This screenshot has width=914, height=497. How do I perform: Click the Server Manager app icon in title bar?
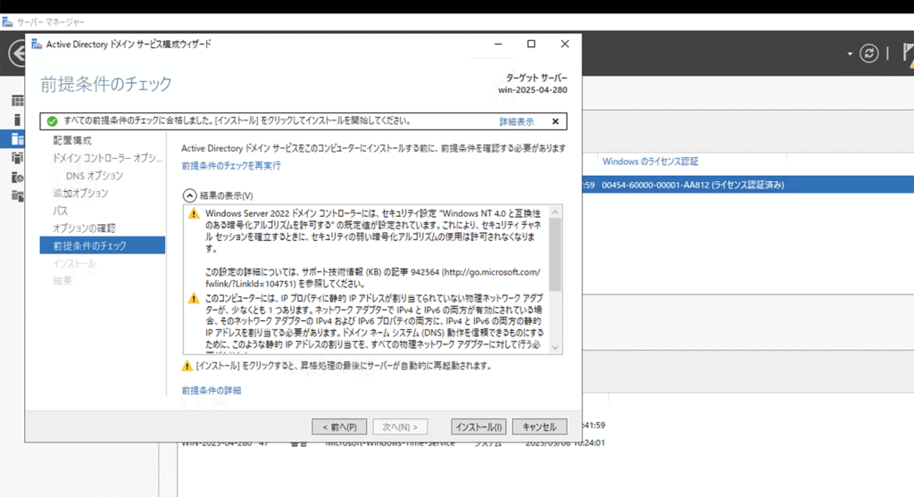point(7,21)
